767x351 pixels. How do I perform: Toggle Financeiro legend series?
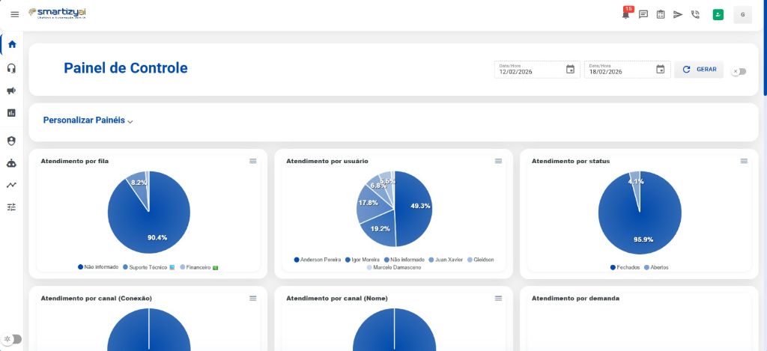point(198,267)
